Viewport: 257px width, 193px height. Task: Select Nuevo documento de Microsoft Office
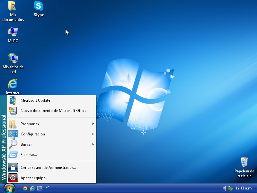coord(51,111)
